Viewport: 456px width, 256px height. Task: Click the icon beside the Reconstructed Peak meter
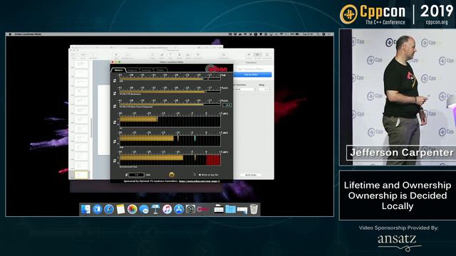click(115, 161)
